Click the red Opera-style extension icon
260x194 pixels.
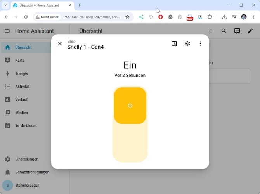[x=161, y=17]
